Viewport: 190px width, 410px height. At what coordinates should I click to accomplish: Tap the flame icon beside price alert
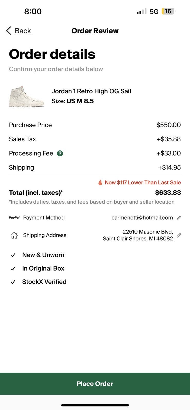coord(100,182)
